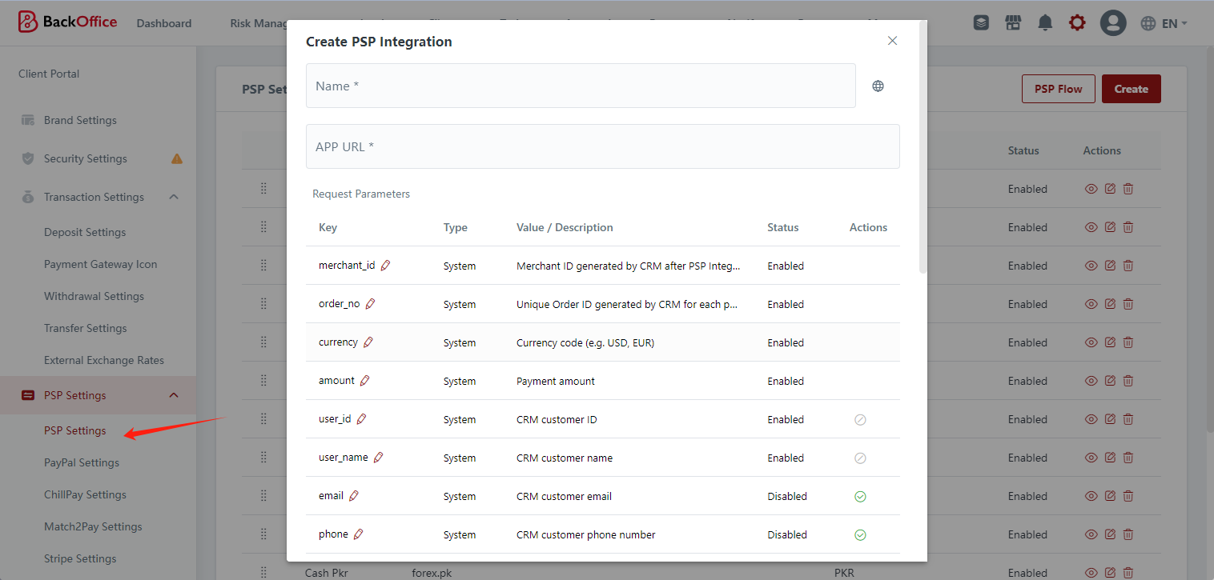The height and width of the screenshot is (580, 1214).
Task: Open Withdrawal Settings
Action: (x=94, y=296)
